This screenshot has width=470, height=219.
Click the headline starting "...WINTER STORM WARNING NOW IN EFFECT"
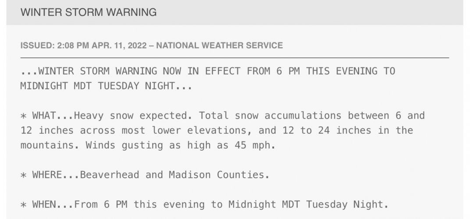tap(208, 71)
